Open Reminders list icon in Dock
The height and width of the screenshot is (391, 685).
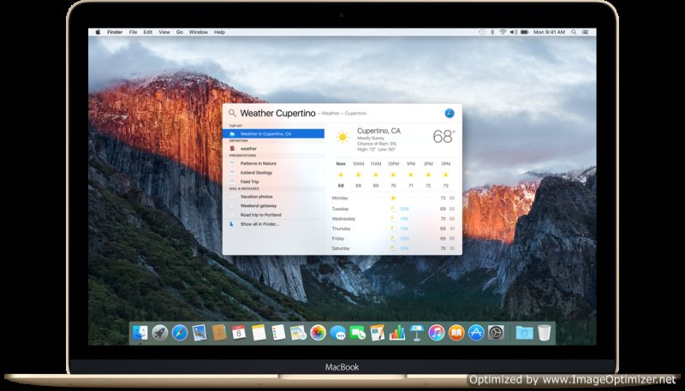(278, 333)
